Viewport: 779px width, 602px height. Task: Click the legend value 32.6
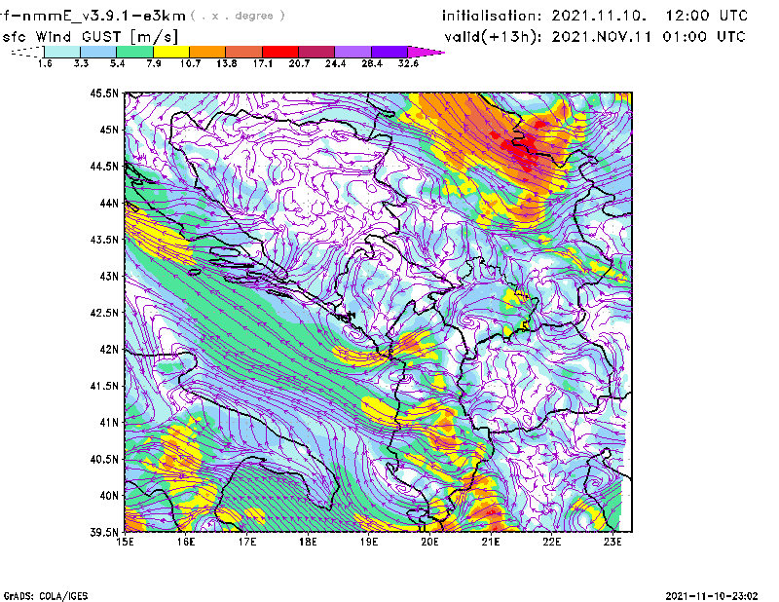[408, 63]
